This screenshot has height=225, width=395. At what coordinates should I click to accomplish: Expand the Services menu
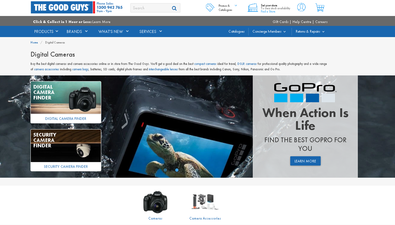[x=151, y=31]
